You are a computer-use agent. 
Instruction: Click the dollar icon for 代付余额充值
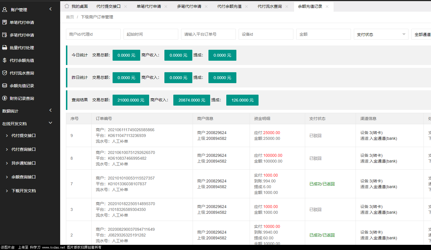(x=5, y=60)
